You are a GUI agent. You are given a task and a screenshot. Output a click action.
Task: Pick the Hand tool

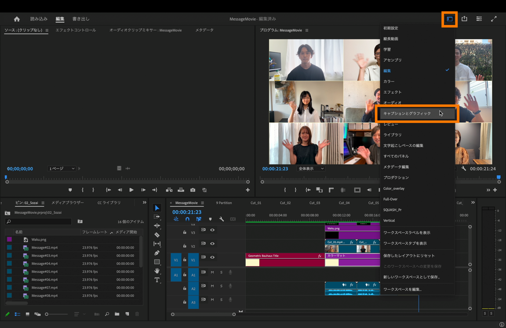click(x=157, y=271)
